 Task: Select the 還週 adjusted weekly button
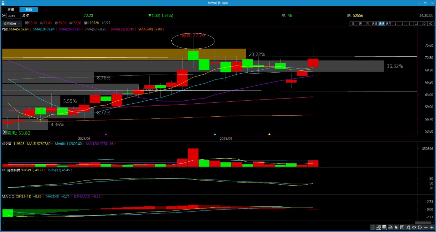(381, 24)
